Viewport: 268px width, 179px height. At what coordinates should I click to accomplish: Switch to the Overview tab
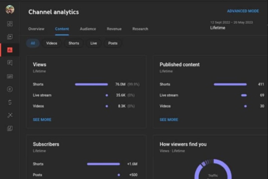(x=36, y=29)
